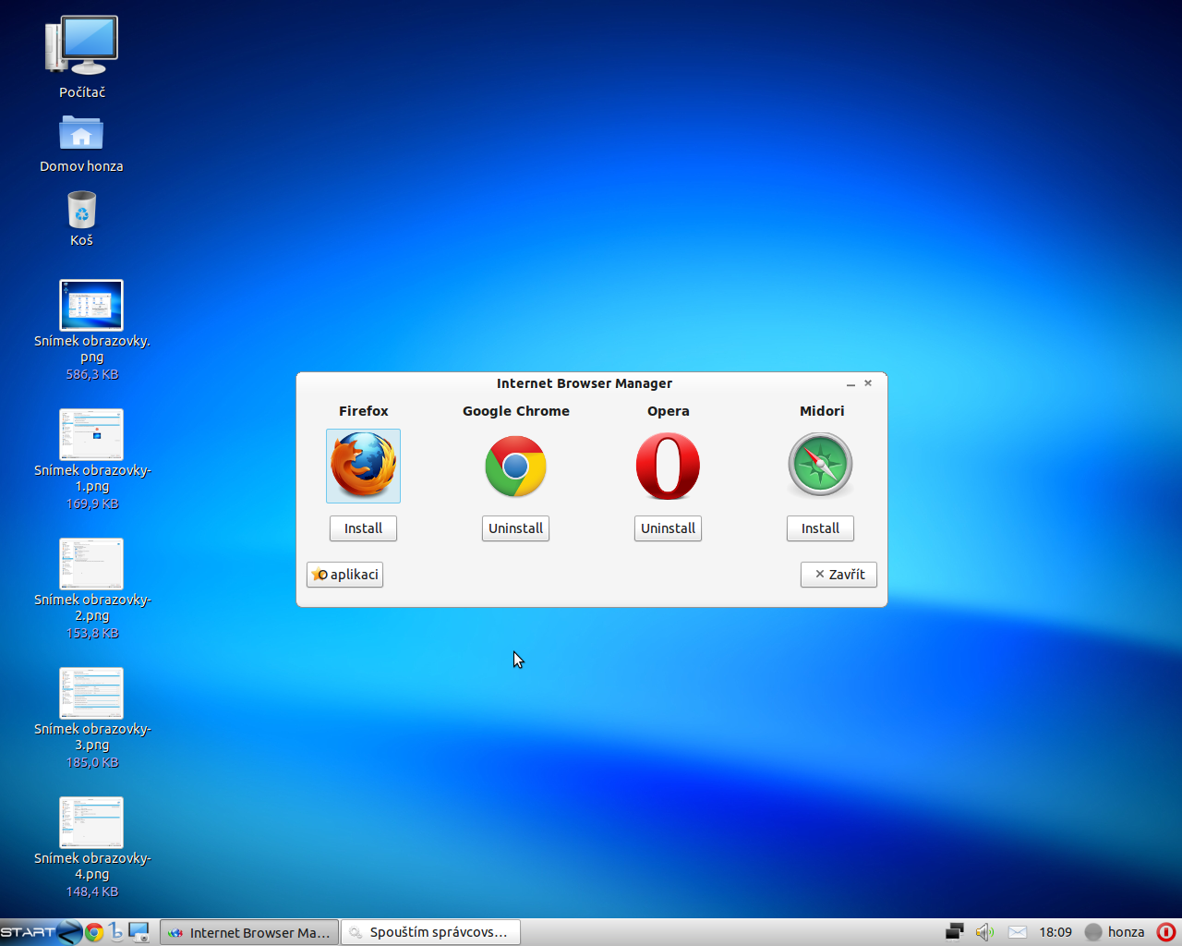Select Snímek obrazovky-4.png file

pos(91,847)
